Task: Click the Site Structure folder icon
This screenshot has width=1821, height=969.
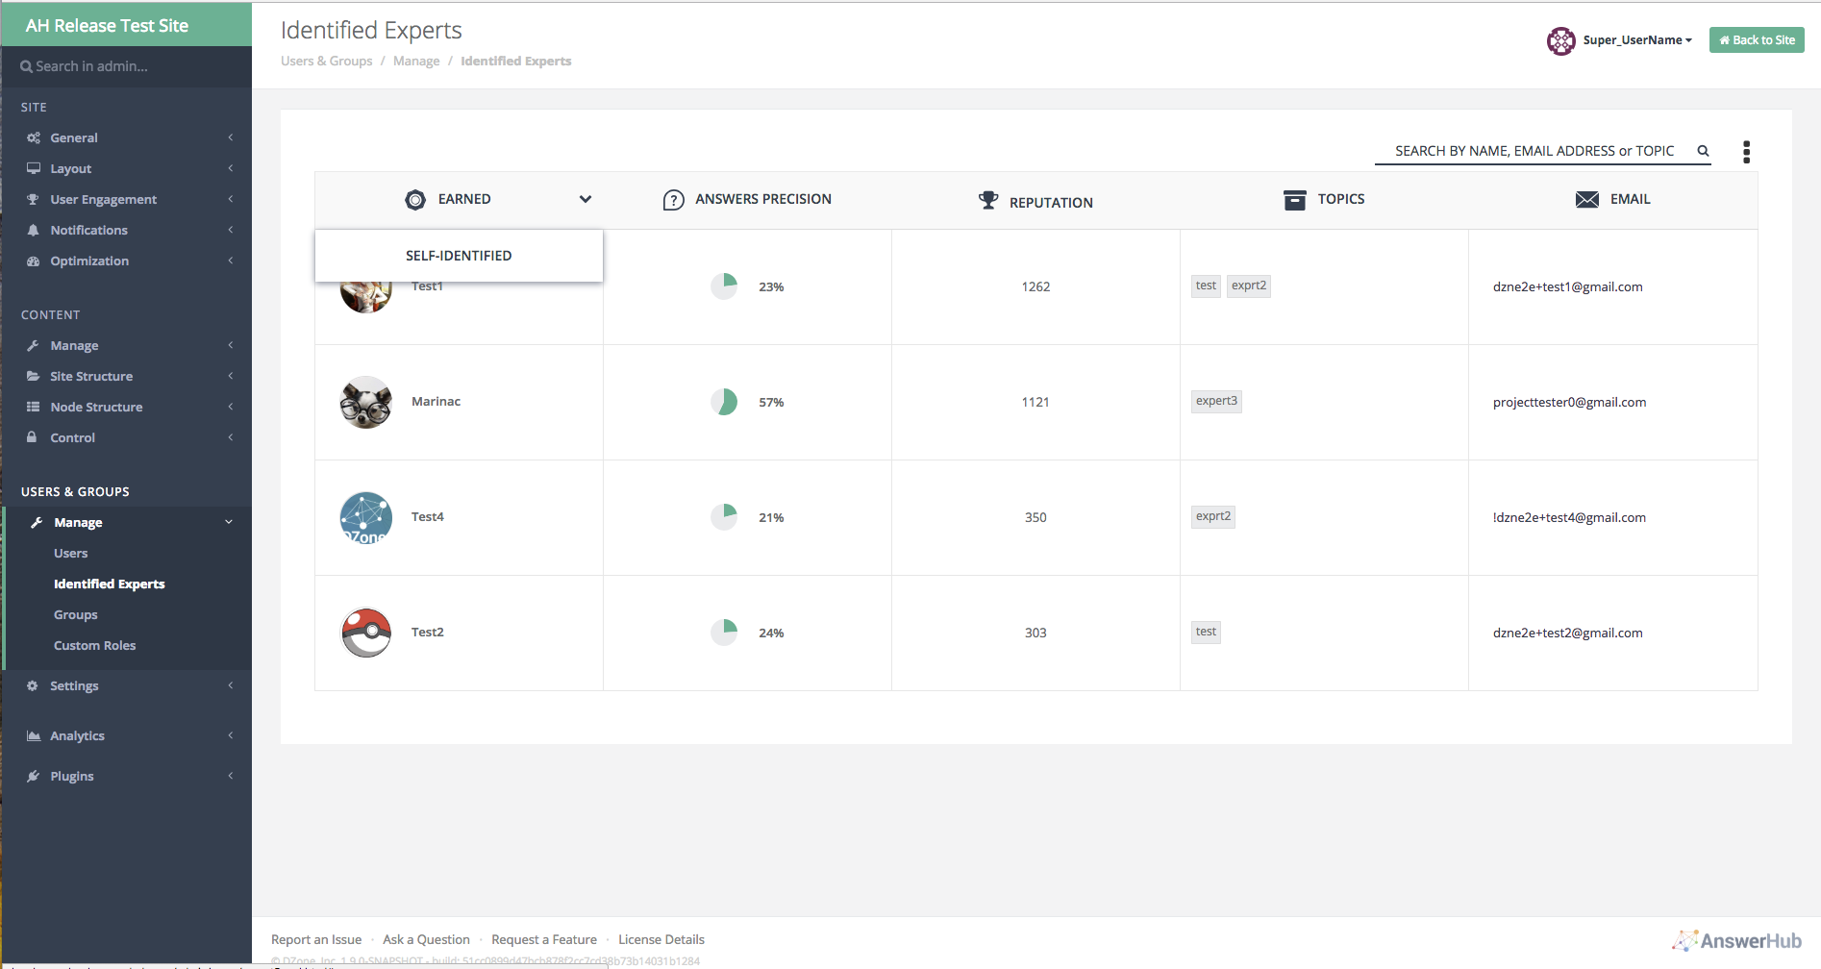Action: pyautogui.click(x=34, y=376)
